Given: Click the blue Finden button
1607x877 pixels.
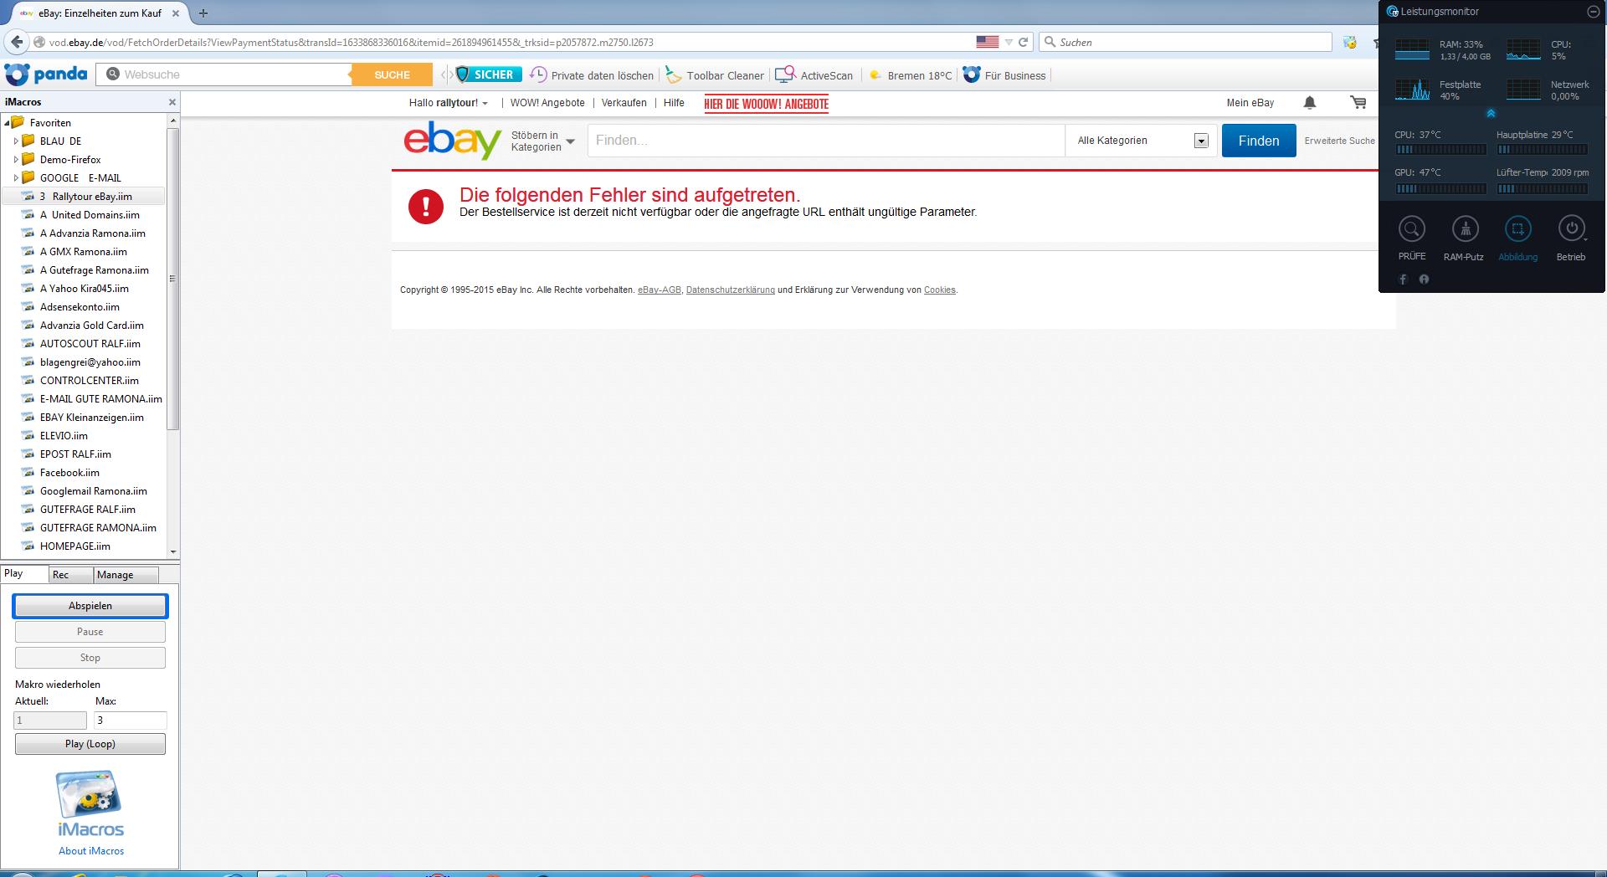Looking at the screenshot, I should pyautogui.click(x=1259, y=141).
